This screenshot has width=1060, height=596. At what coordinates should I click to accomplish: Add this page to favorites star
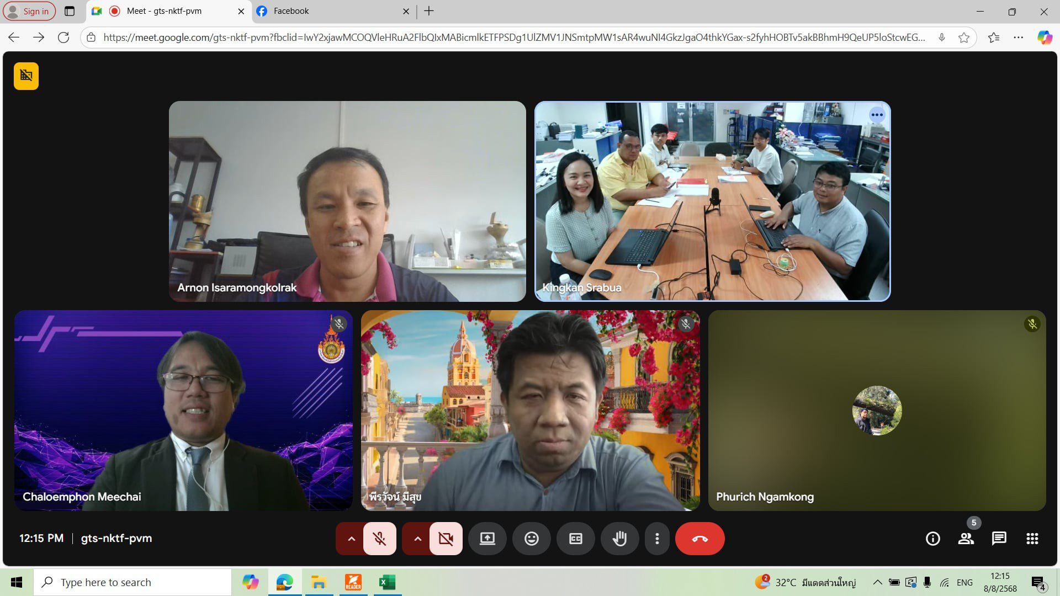point(964,37)
